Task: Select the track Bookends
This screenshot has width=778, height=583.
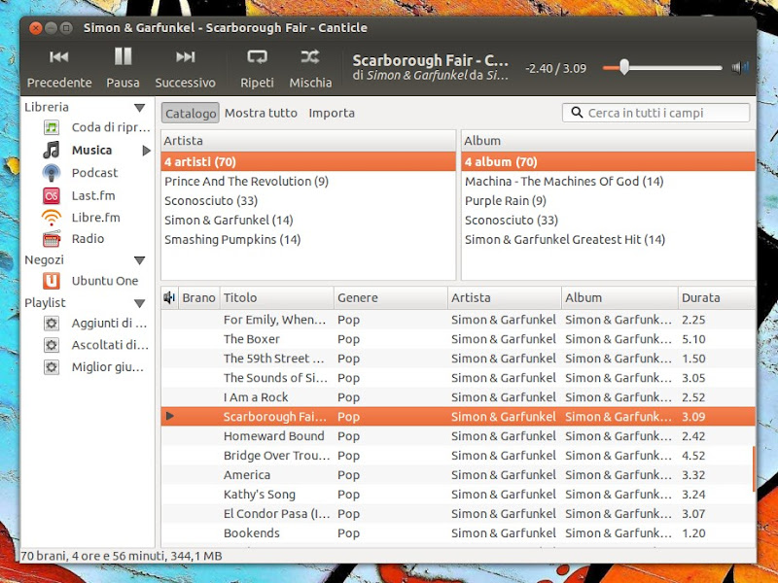Action: (458, 532)
